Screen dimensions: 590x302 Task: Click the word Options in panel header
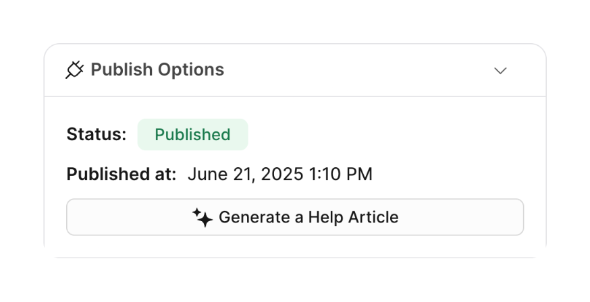(x=191, y=70)
